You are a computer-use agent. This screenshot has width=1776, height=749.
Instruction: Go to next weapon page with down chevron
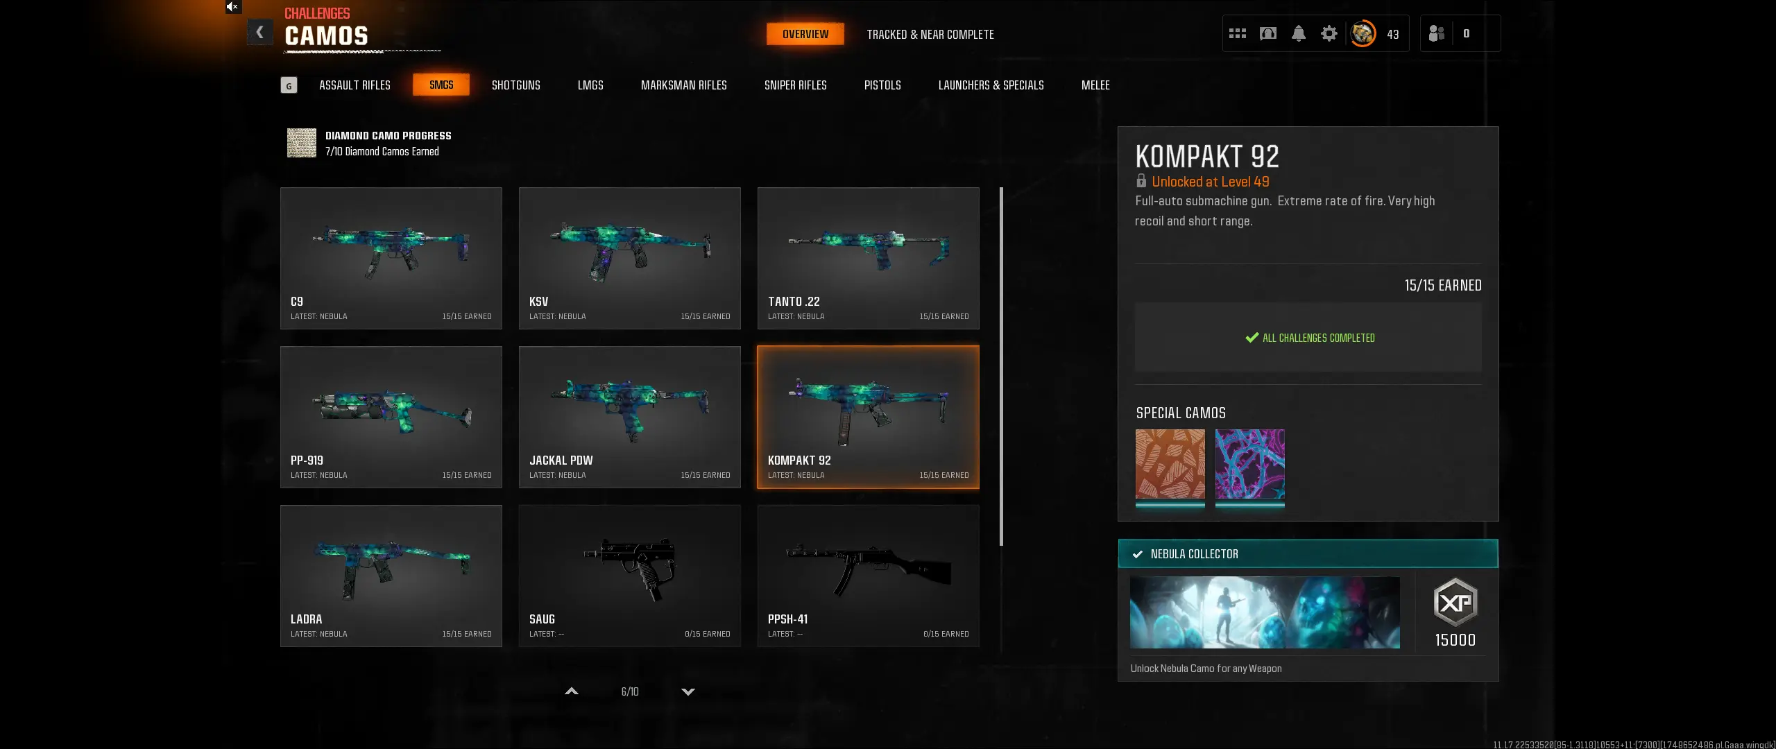(688, 691)
